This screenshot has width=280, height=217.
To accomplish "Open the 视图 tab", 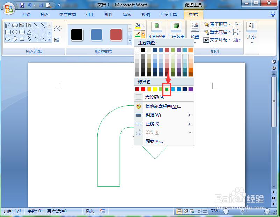I will pos(145,15).
